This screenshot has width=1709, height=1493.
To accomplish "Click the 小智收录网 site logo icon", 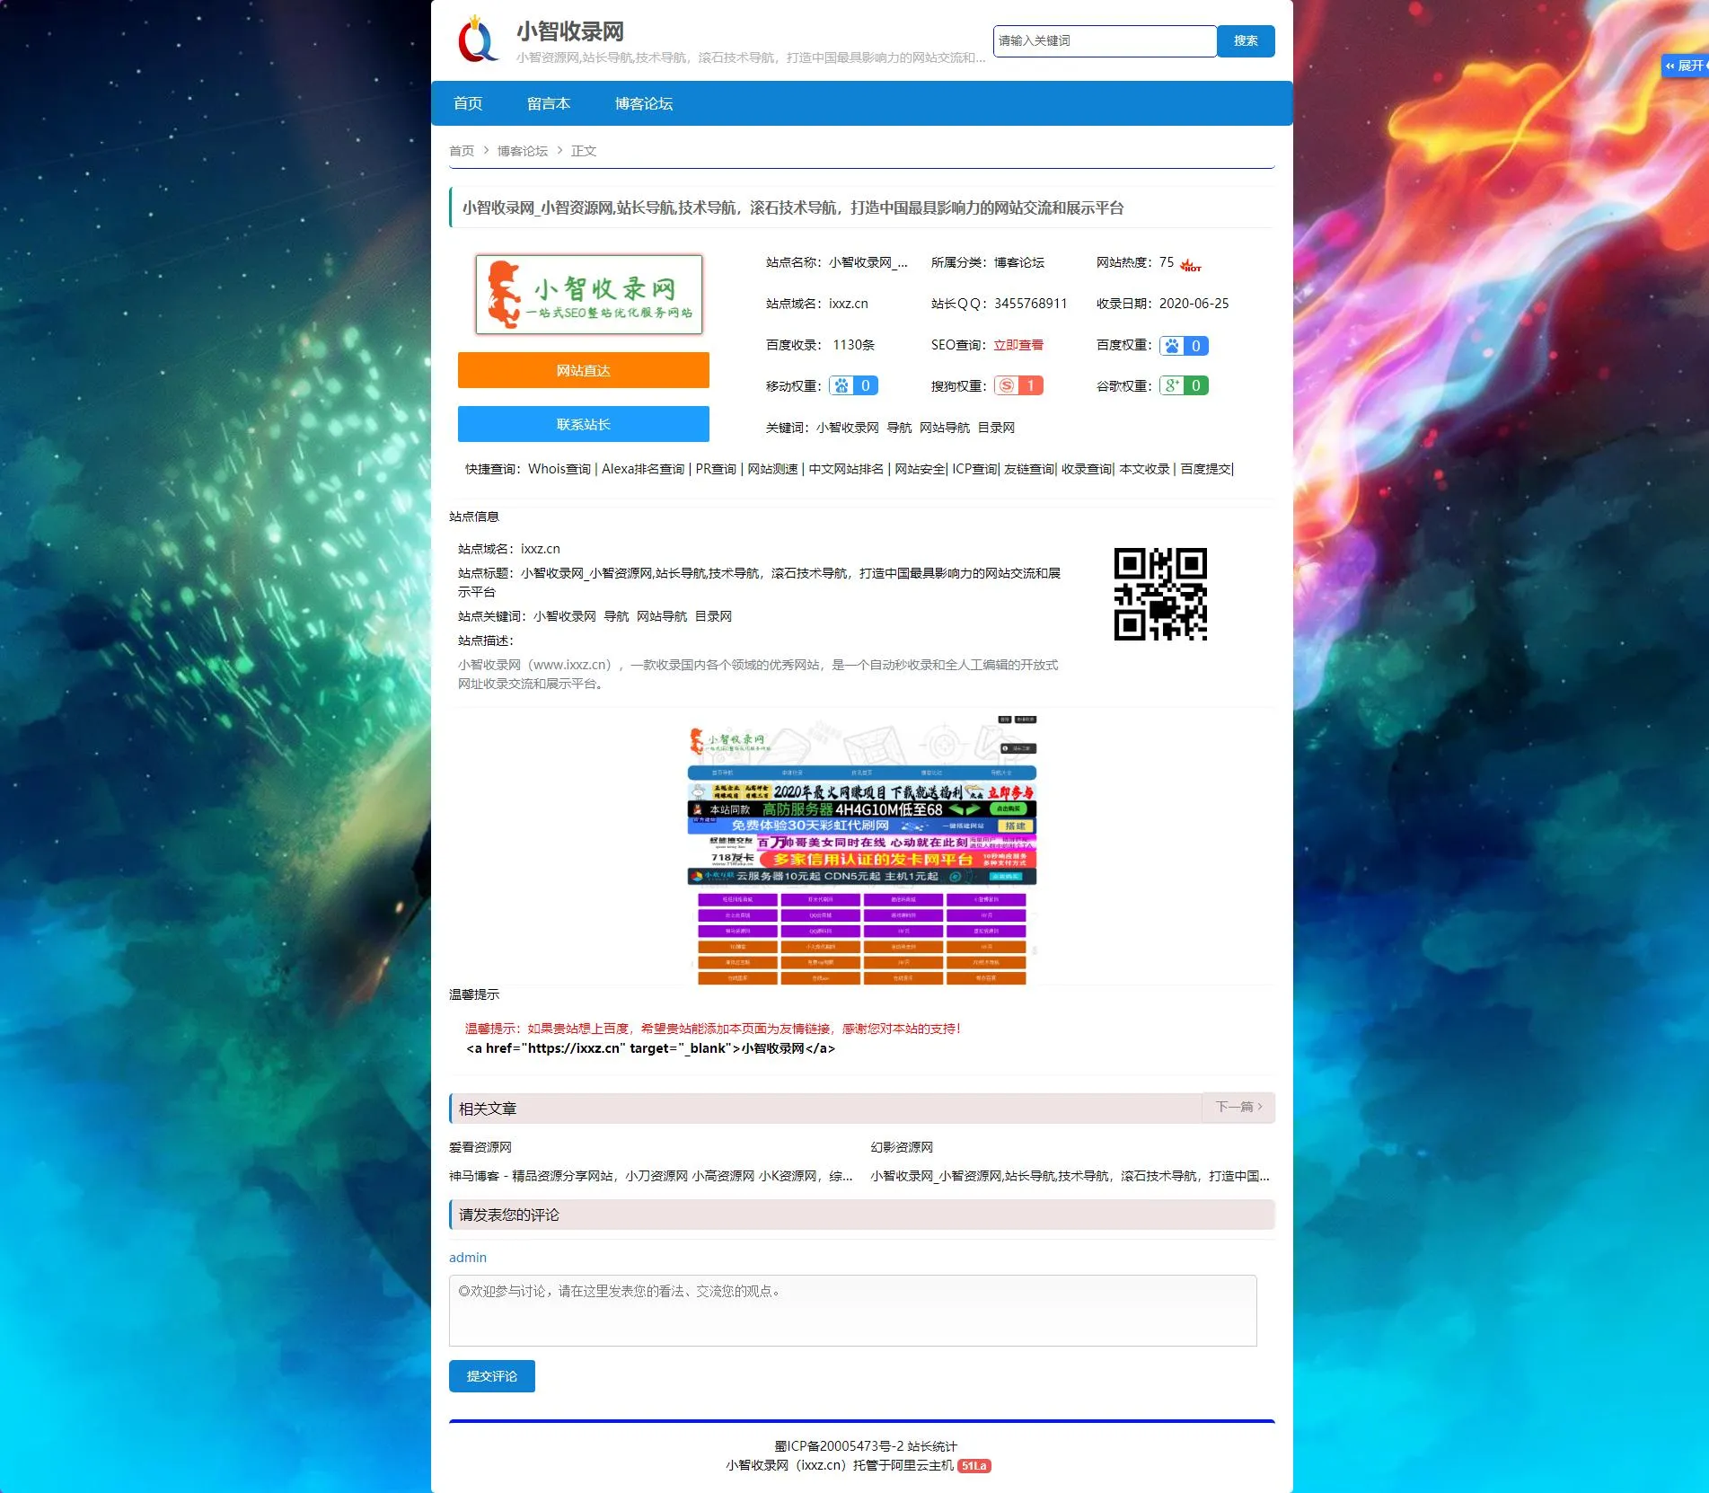I will click(x=478, y=40).
